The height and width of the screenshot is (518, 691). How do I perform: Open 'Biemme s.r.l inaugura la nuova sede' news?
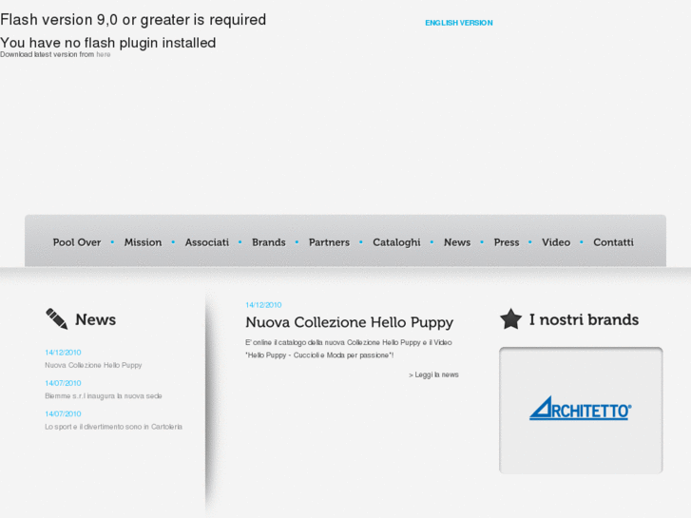[x=104, y=395]
